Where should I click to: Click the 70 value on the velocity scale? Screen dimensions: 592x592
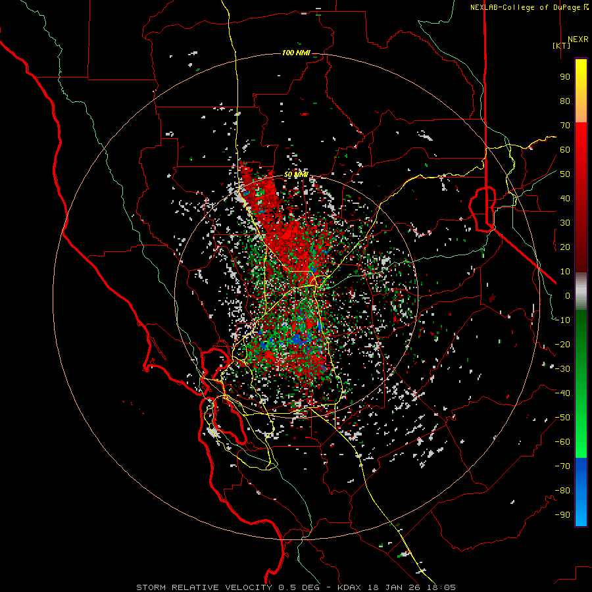point(565,126)
